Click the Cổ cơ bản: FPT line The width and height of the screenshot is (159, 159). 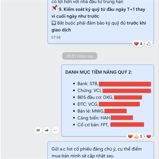pos(108,125)
